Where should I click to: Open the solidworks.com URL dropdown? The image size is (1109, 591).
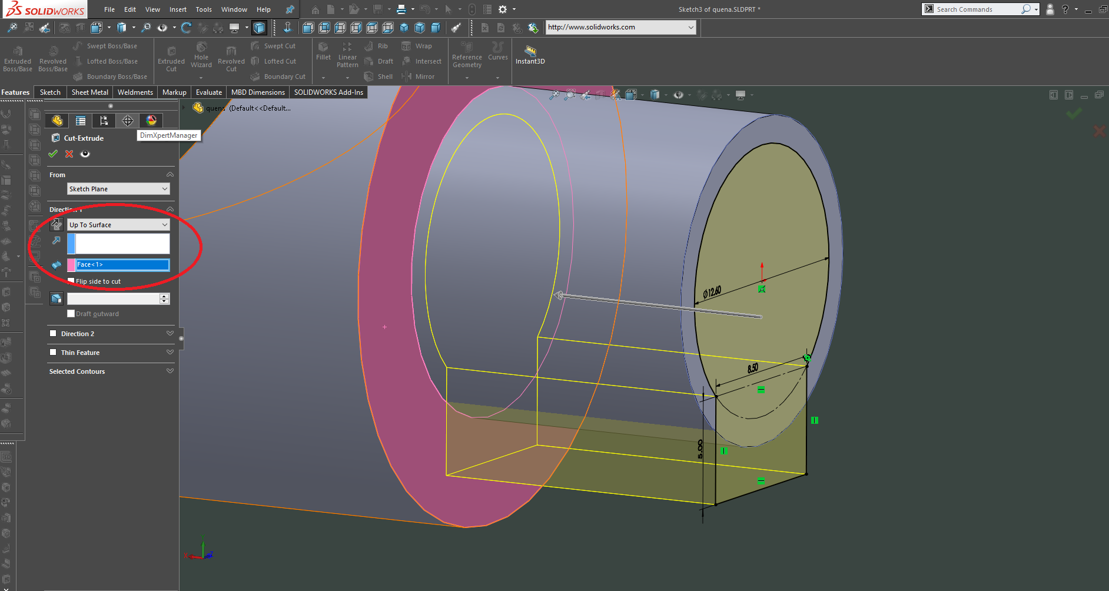coord(690,27)
